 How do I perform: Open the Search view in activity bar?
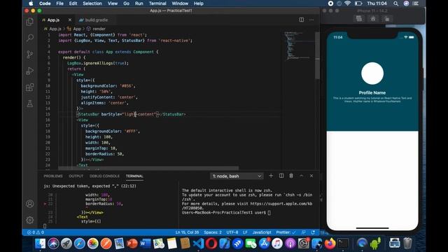pyautogui.click(x=29, y=38)
